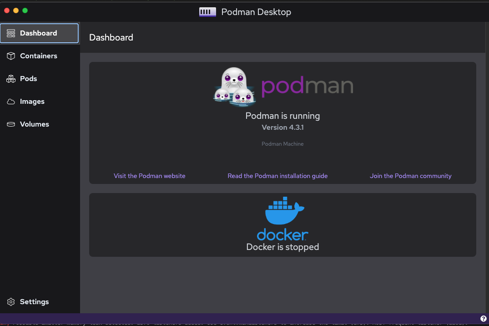The height and width of the screenshot is (326, 489).
Task: Click the 'Version 4.3.1' text
Action: click(x=282, y=127)
